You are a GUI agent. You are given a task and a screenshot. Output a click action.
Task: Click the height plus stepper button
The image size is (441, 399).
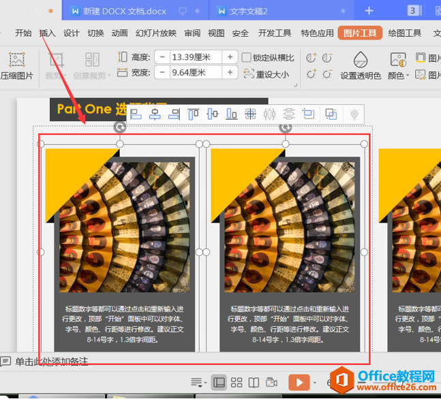click(230, 57)
